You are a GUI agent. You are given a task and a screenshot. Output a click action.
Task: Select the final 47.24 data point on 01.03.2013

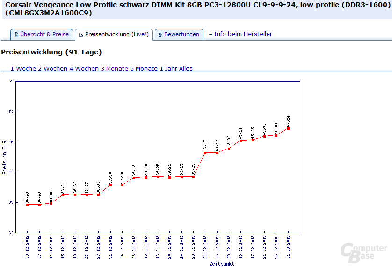[288, 128]
